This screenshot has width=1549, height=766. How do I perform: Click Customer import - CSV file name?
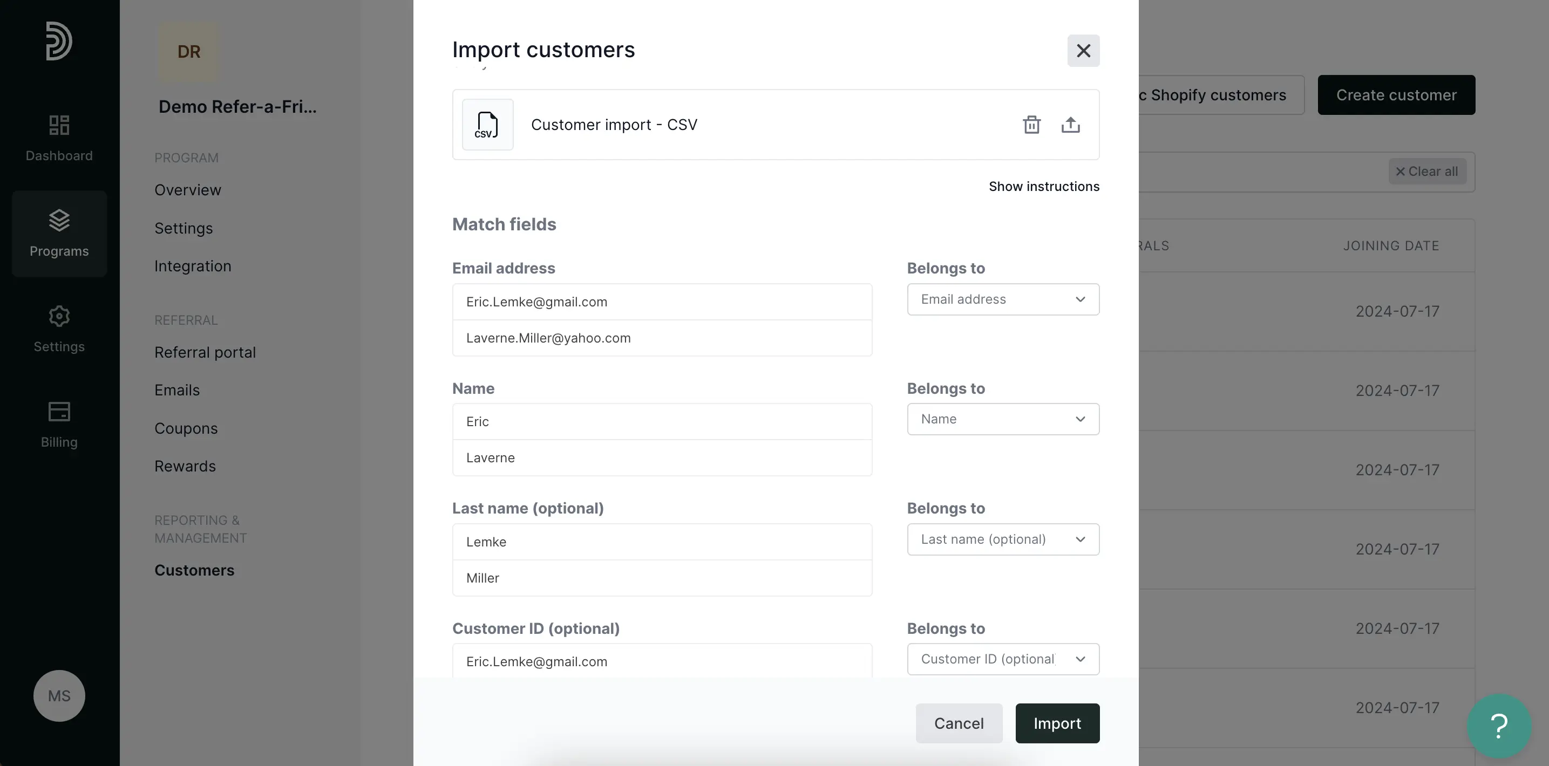click(613, 125)
